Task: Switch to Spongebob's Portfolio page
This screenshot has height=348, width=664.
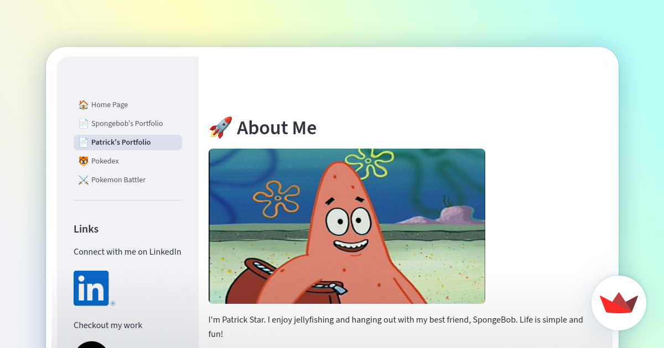Action: click(x=127, y=123)
